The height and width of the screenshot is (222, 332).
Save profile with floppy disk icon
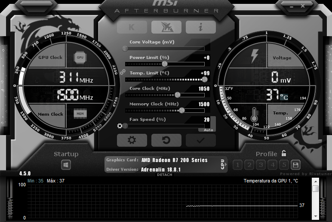click(x=295, y=165)
